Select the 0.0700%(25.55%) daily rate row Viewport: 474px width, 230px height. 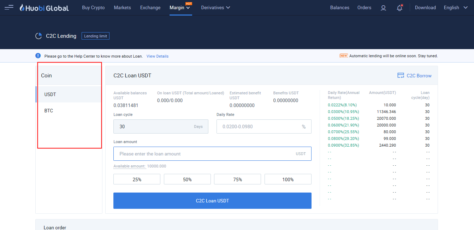tap(379, 132)
